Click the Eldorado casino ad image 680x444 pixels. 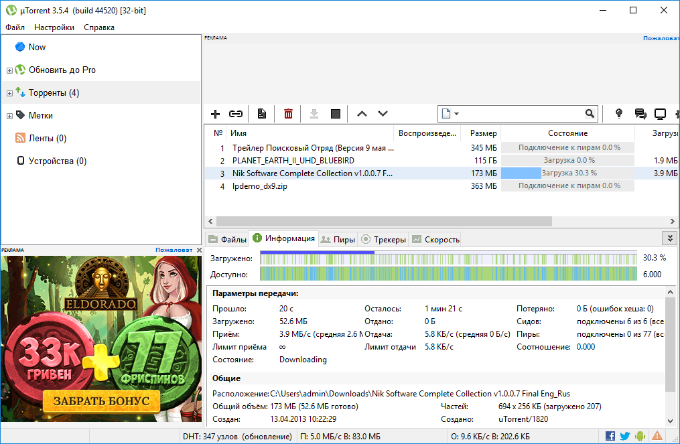point(101,338)
